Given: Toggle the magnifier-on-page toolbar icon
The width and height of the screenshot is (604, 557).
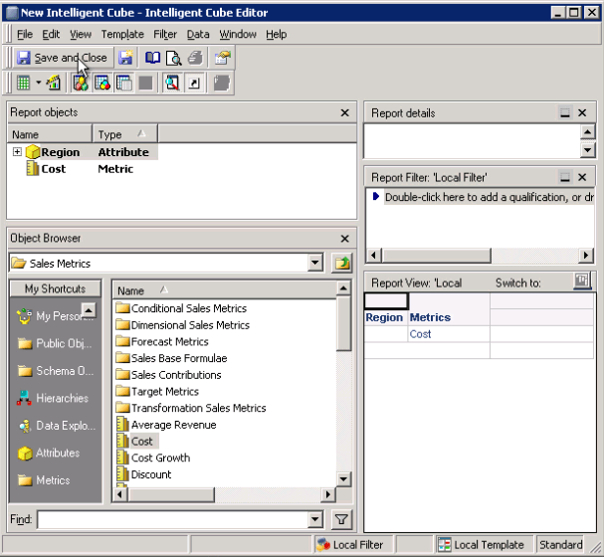Looking at the screenshot, I should 172,83.
